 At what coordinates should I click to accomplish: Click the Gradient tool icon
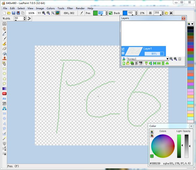coord(5,88)
